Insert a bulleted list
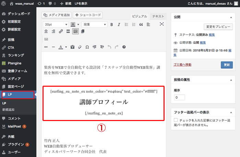Viewport: 240px width, 157px height. point(126,24)
